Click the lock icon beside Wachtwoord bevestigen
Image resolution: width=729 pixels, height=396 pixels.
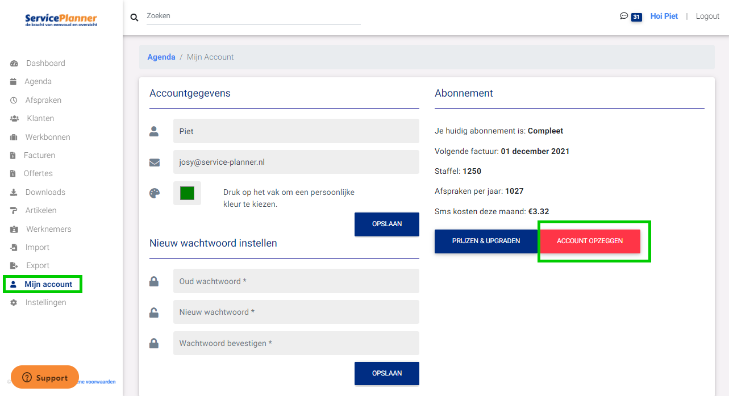[x=154, y=343]
